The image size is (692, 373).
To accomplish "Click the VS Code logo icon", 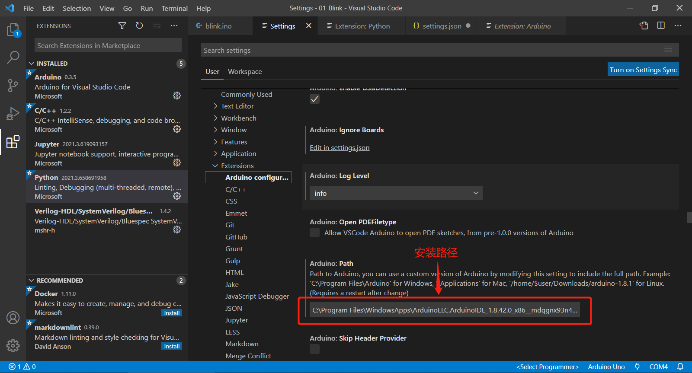I will [10, 8].
